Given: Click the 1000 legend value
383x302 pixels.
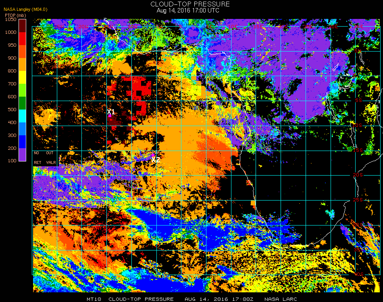Looking at the screenshot, I should [x=11, y=32].
